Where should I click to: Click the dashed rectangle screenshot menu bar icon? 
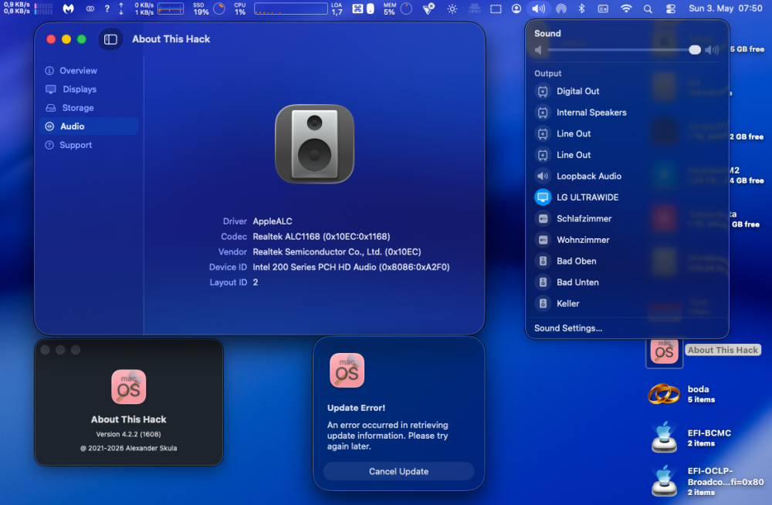pyautogui.click(x=496, y=8)
